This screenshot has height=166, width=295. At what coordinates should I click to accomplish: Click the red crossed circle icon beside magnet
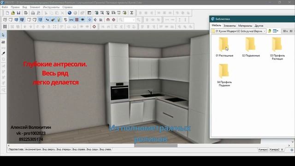114,20
